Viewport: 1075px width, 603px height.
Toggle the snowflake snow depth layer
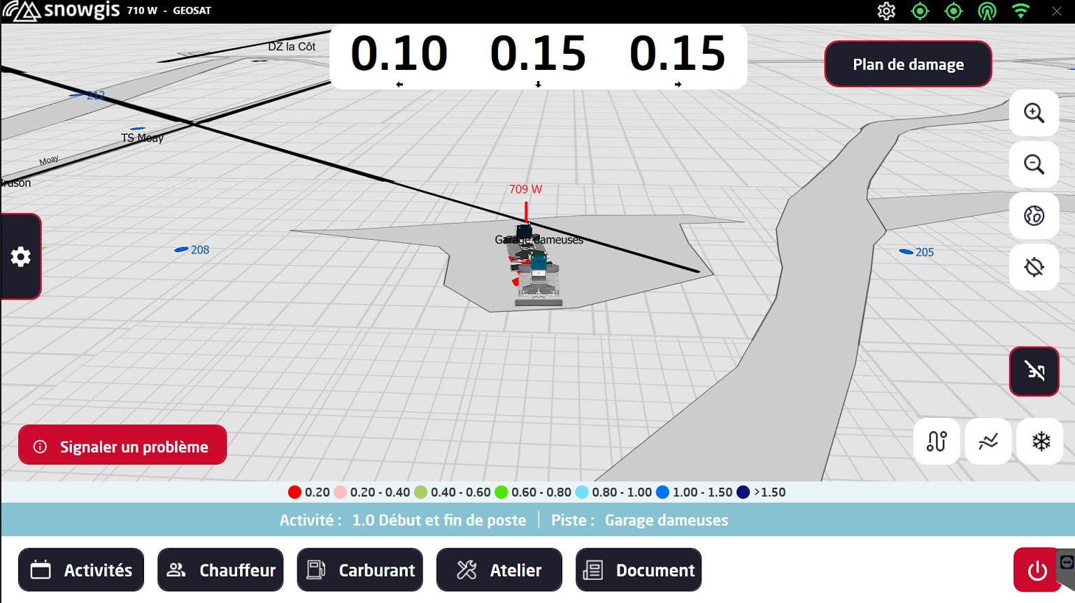1040,442
